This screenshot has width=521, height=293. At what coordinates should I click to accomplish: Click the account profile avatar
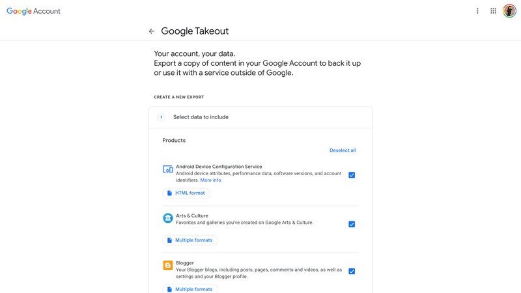pyautogui.click(x=509, y=11)
